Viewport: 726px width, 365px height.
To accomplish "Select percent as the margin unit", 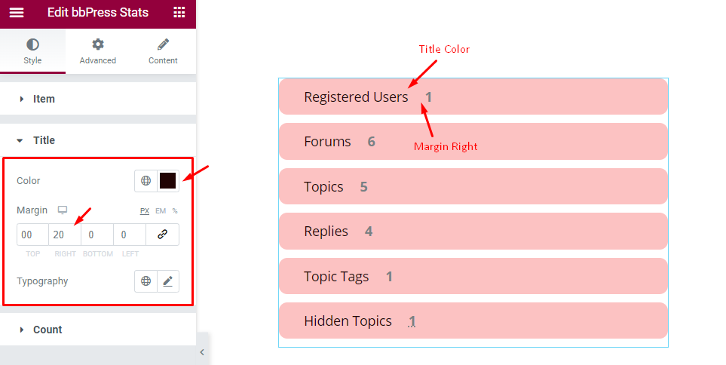I will (175, 210).
